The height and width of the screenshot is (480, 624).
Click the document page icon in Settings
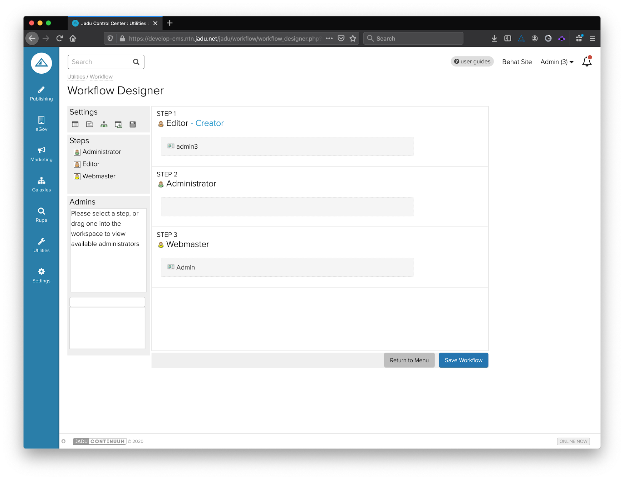point(90,125)
